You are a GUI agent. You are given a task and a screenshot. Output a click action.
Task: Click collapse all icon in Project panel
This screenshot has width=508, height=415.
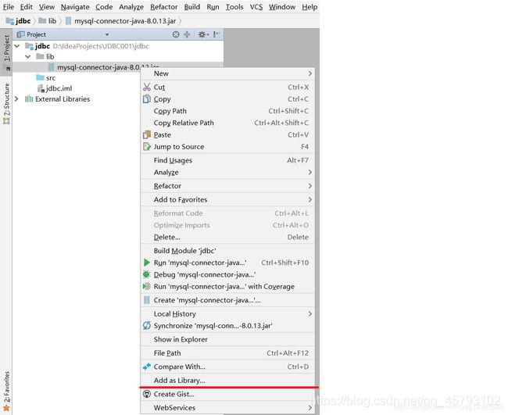point(187,34)
